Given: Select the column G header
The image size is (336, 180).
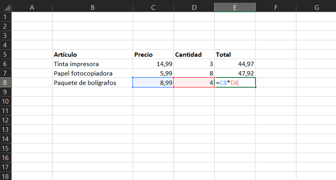Looking at the screenshot, I should (316, 6).
